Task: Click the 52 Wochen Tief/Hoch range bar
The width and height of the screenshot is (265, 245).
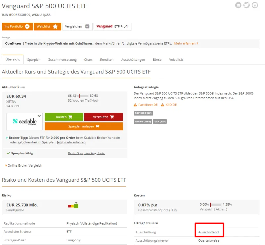Action: tap(83, 96)
